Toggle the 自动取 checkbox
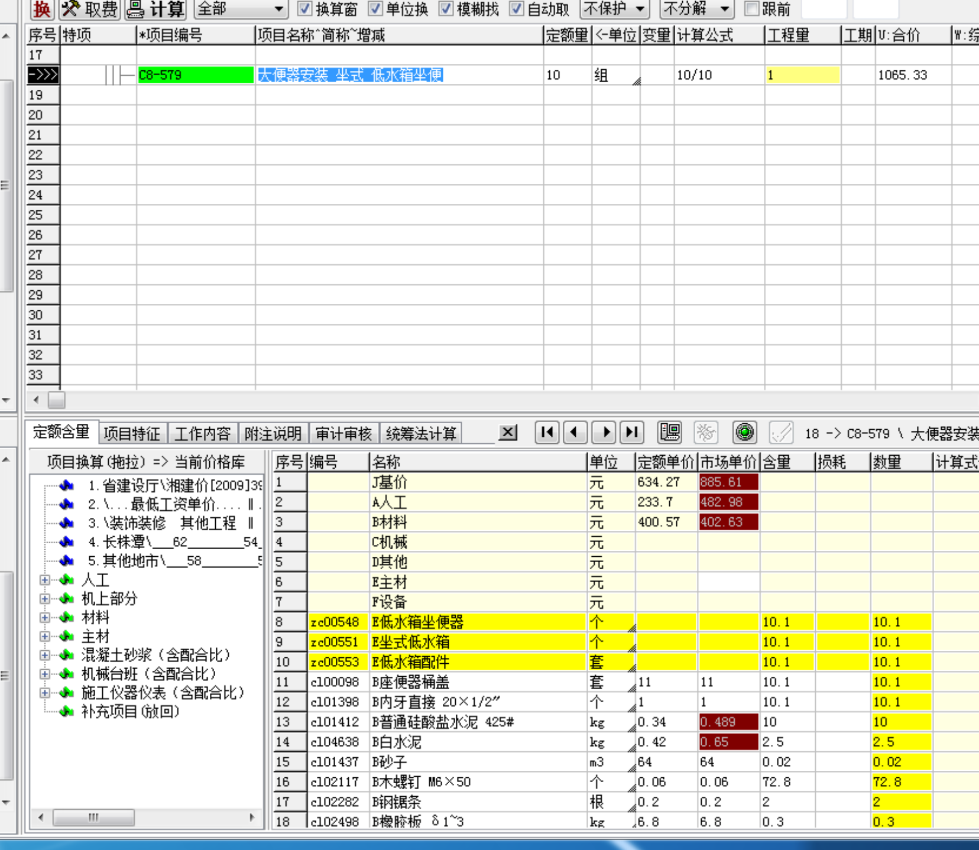Screen dimensions: 979x850 click(516, 8)
